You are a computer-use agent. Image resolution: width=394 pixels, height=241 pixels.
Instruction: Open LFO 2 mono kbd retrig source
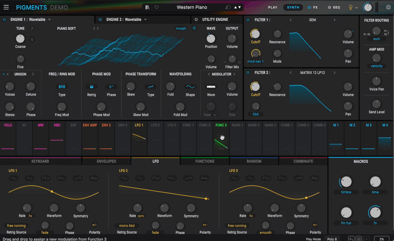click(x=127, y=226)
